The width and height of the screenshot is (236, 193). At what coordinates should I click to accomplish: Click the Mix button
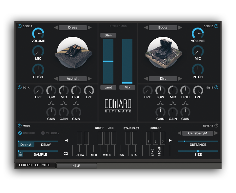(x=127, y=87)
